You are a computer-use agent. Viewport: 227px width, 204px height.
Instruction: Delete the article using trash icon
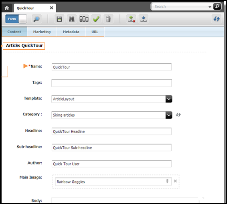pyautogui.click(x=108, y=19)
